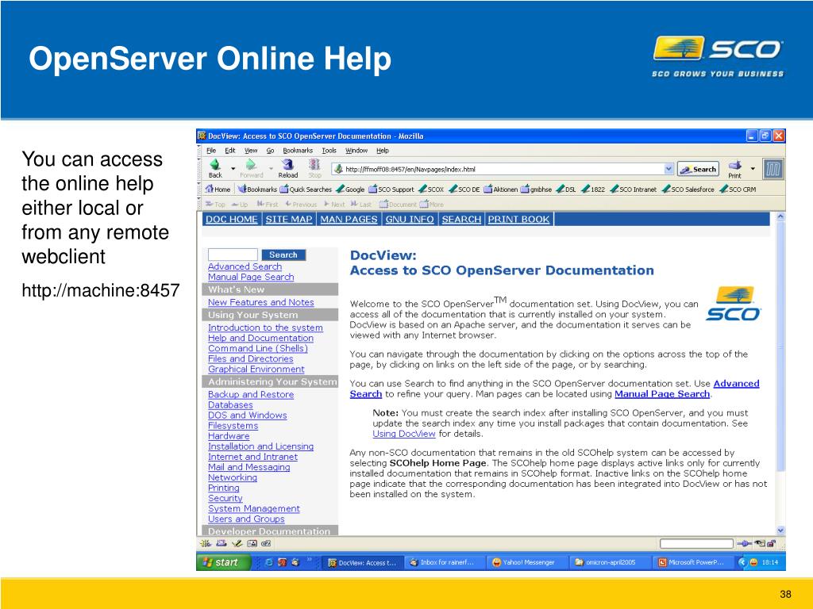Click the security lock icon in status bar
This screenshot has height=609, width=813.
[x=772, y=543]
